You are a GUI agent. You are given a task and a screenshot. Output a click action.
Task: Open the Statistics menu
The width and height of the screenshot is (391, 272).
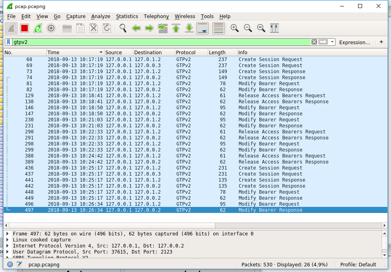tap(127, 16)
